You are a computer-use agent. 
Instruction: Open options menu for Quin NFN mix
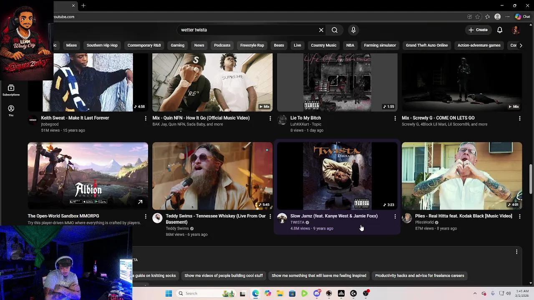pos(270,118)
